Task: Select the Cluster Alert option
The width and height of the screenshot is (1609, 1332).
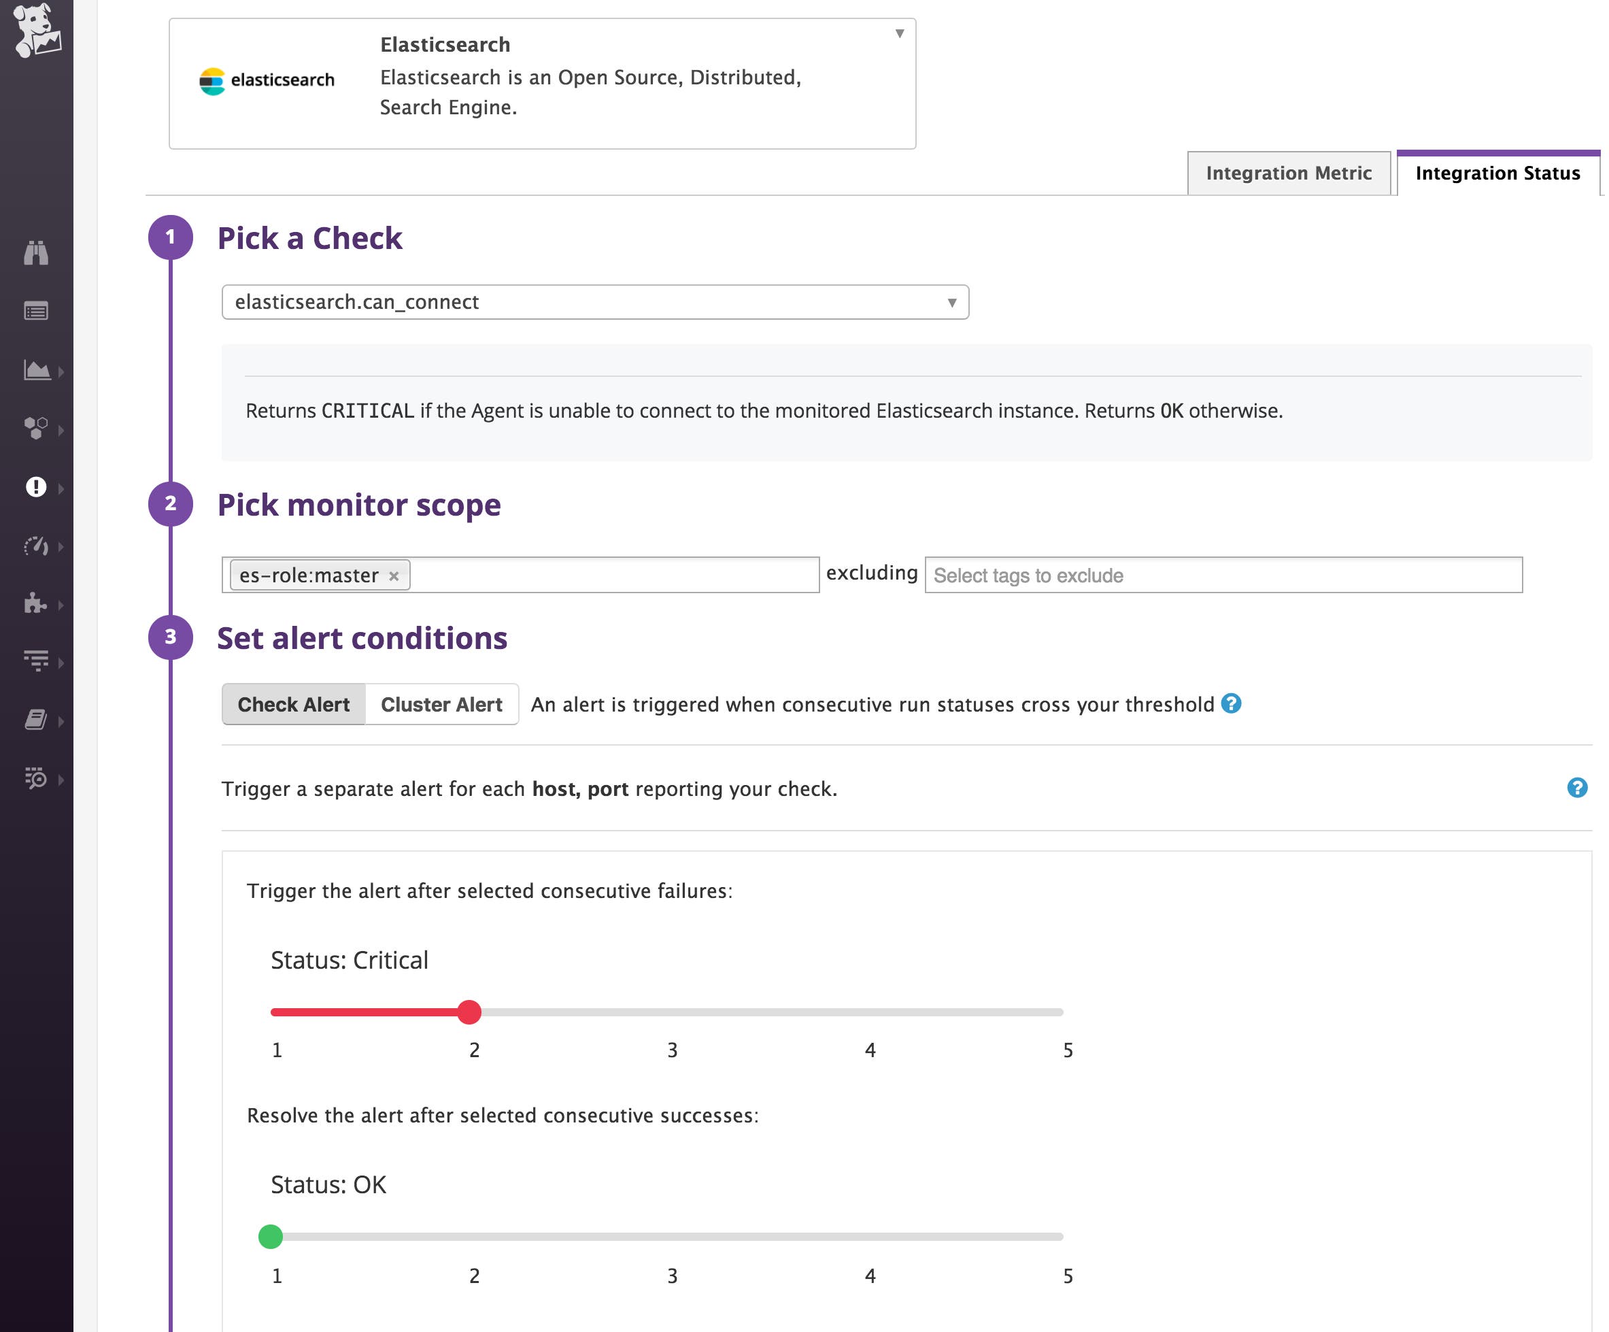Action: tap(441, 703)
